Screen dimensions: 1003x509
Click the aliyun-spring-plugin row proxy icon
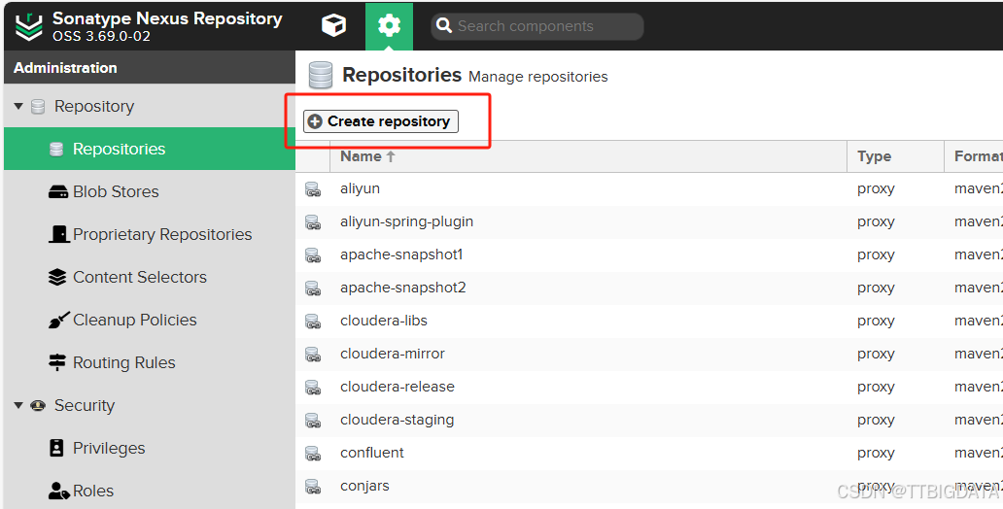[x=313, y=222]
